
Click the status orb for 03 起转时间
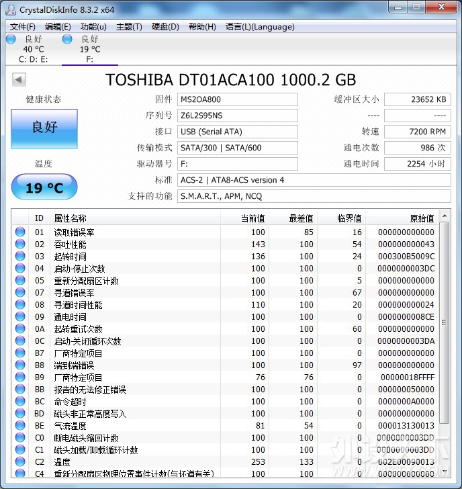(20, 257)
